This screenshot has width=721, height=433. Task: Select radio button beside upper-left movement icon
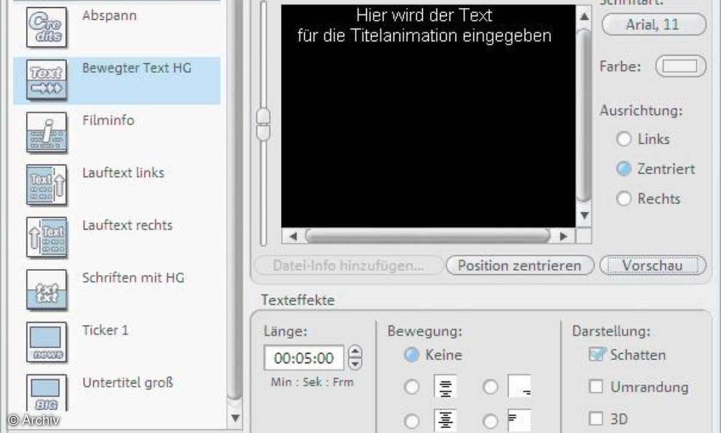coord(411,387)
